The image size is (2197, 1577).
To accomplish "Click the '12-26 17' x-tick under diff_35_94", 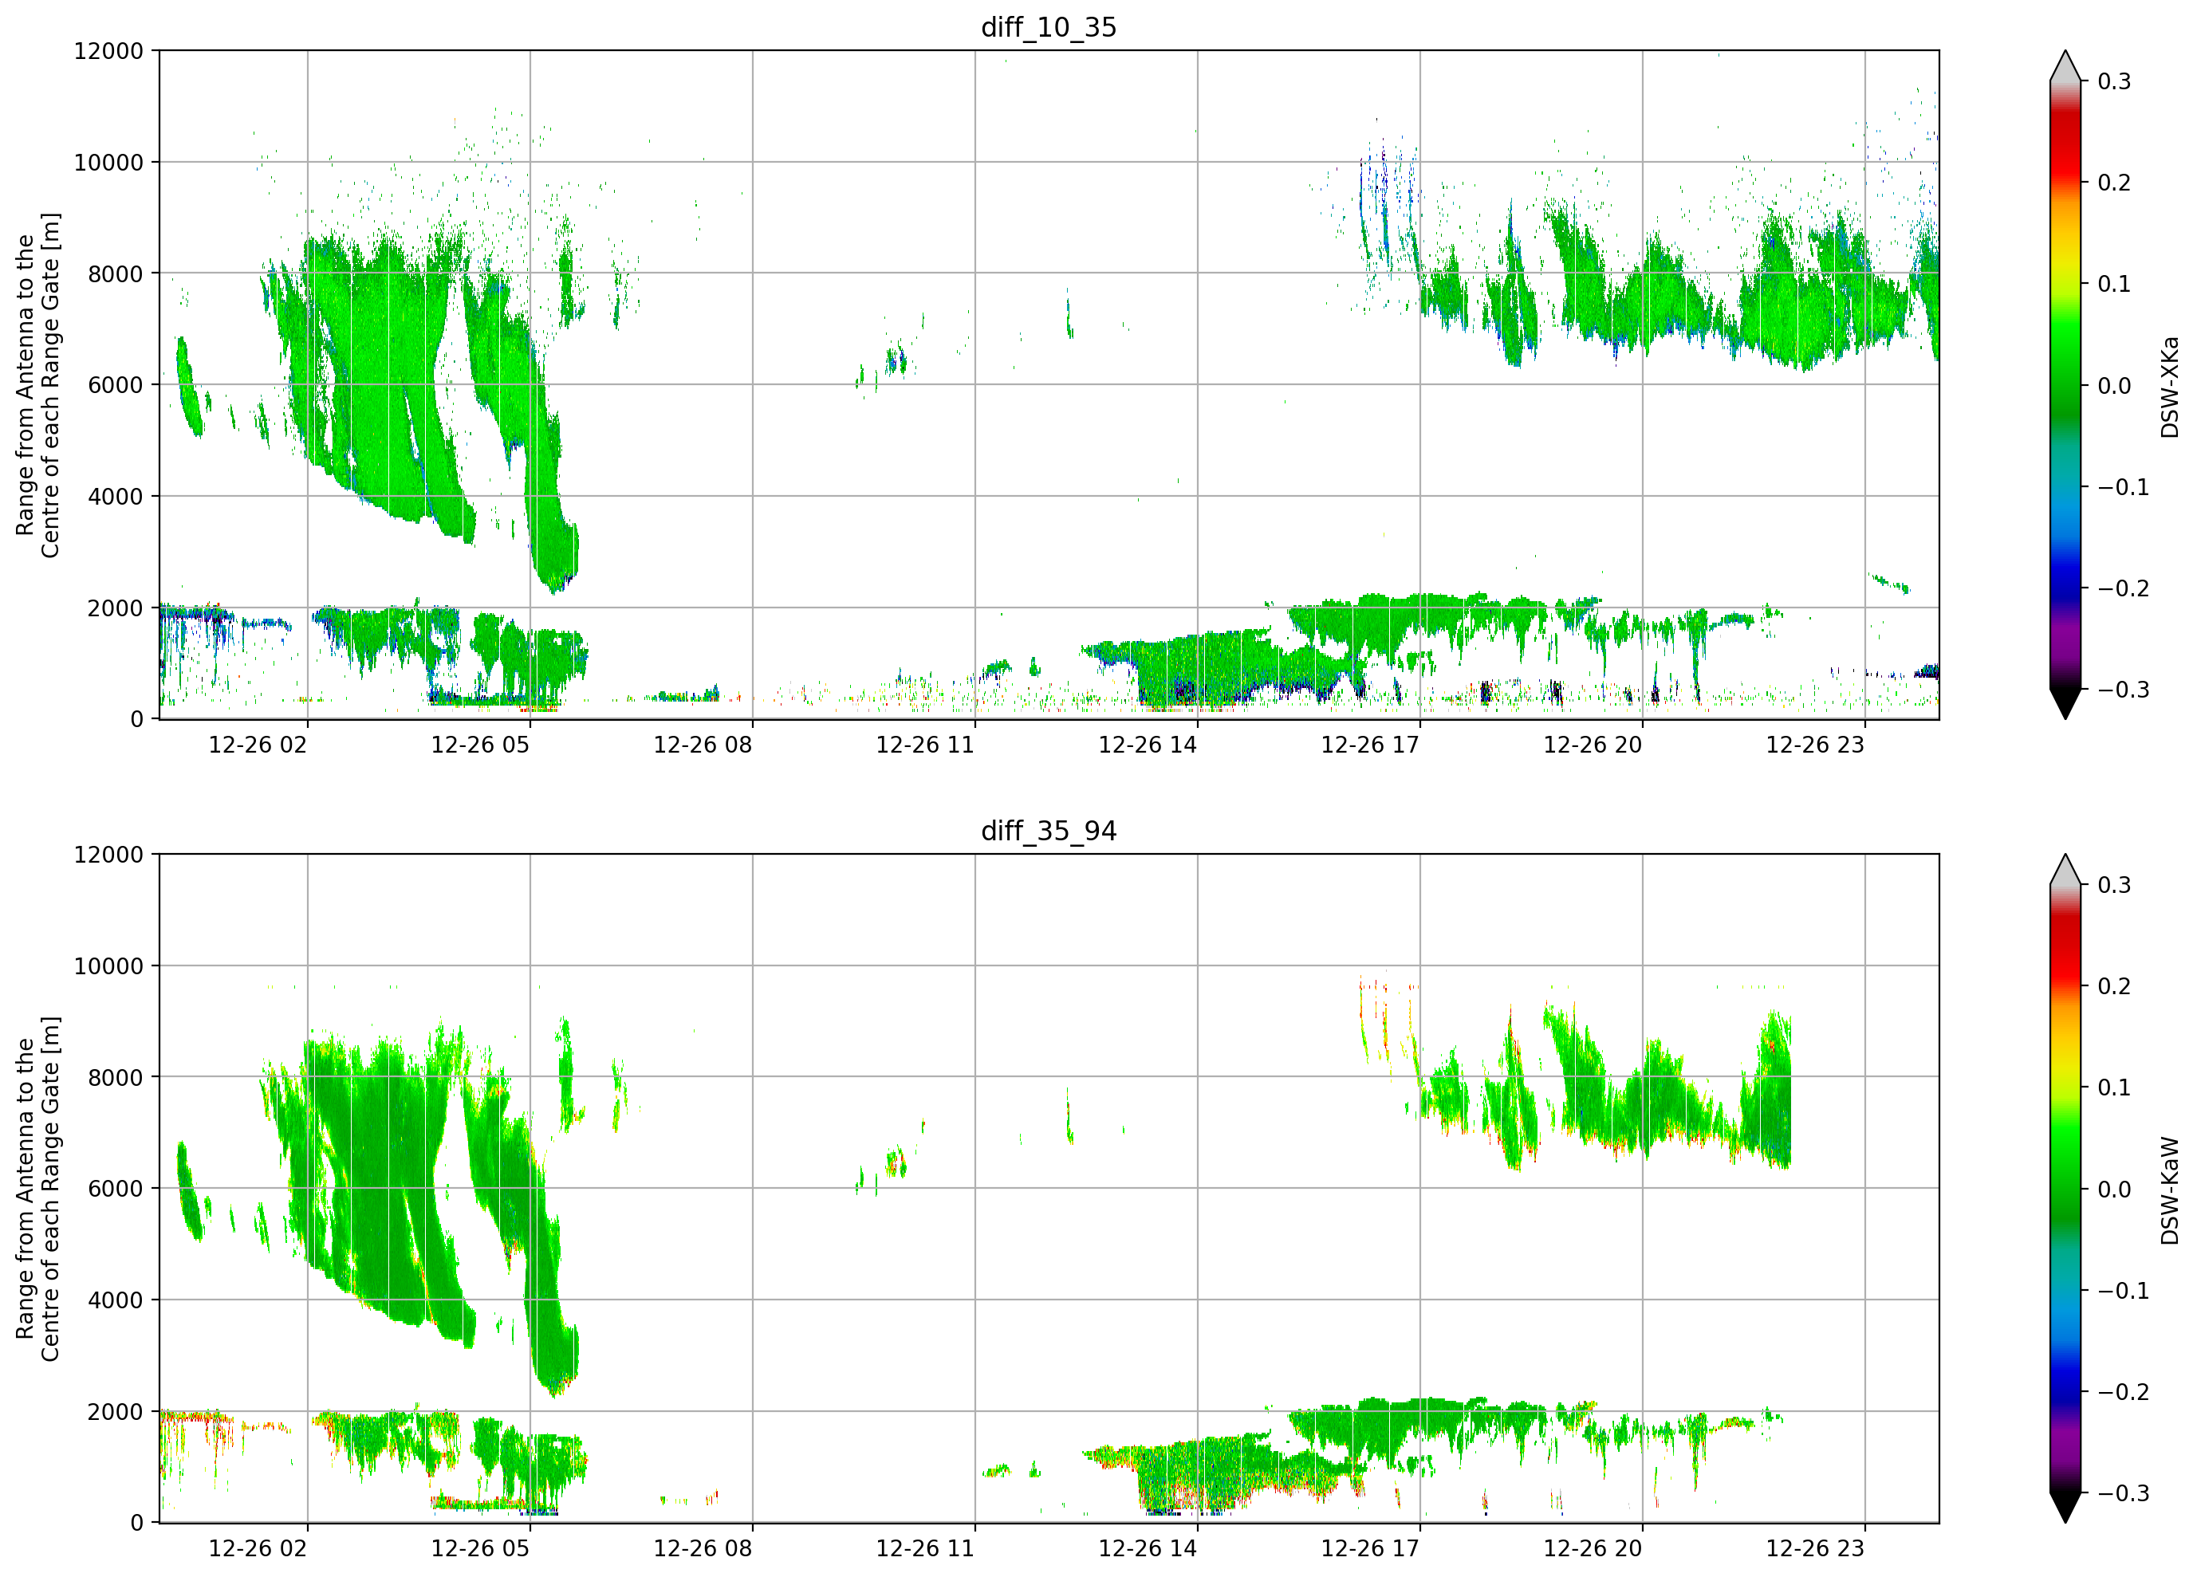I will click(x=1371, y=1548).
